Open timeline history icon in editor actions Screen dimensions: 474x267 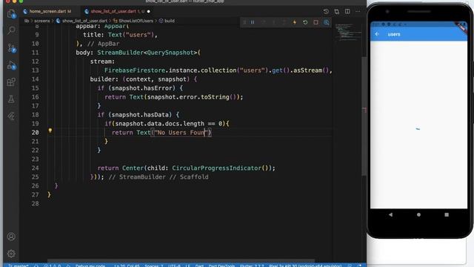[326, 12]
